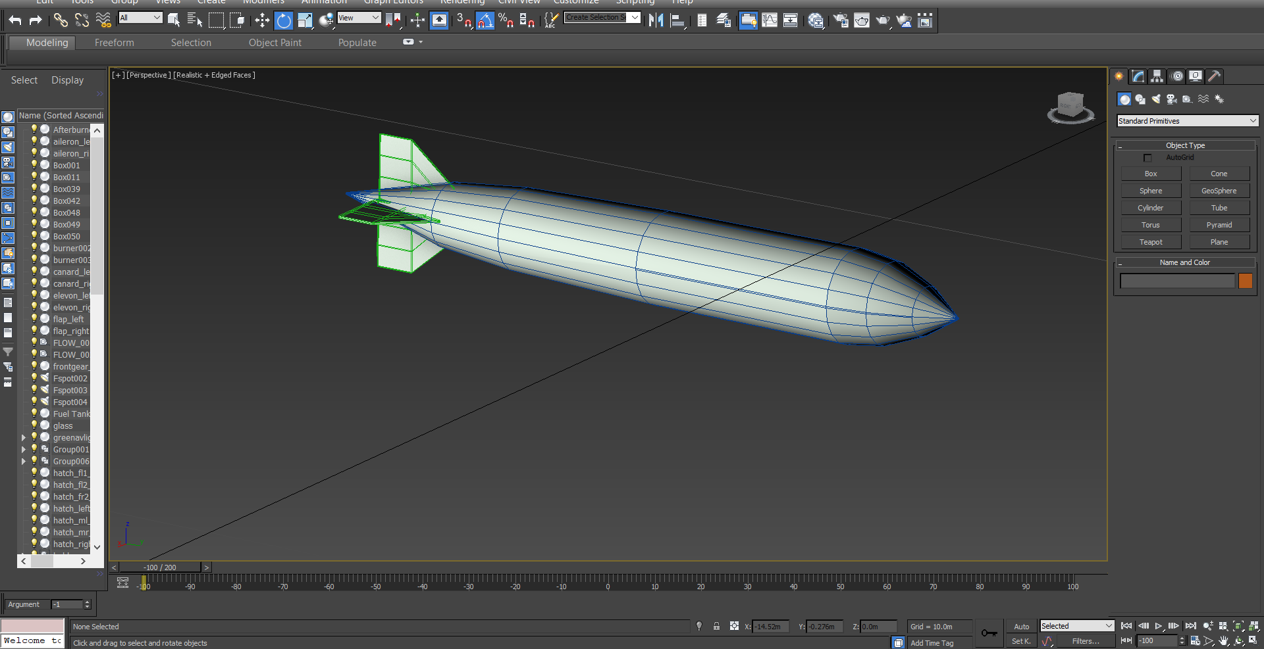Toggle the Percent Snap button
Viewport: 1264px width, 649px height.
pyautogui.click(x=506, y=20)
